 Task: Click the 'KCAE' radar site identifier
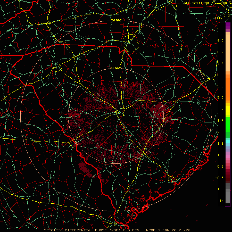pos(151,230)
